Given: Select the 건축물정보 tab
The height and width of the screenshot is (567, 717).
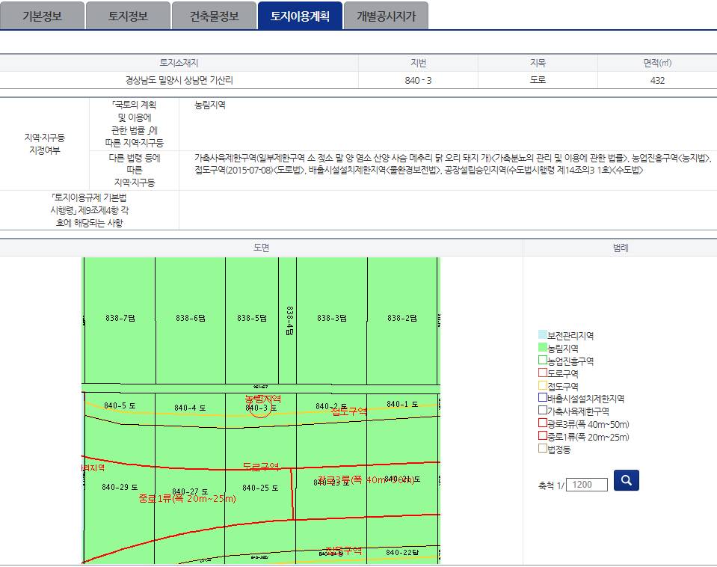Looking at the screenshot, I should [214, 16].
